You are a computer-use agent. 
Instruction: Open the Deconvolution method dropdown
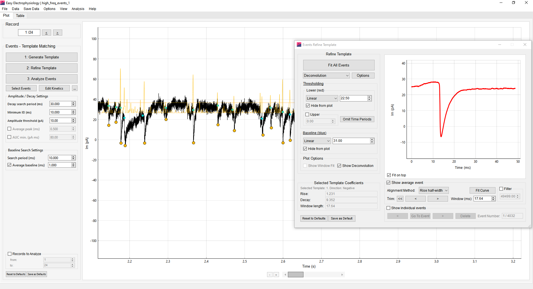click(326, 76)
